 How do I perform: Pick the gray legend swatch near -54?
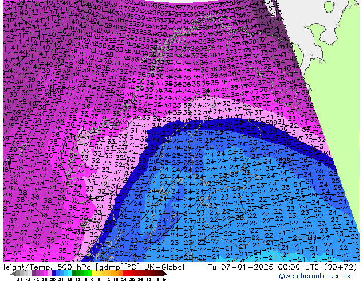coord(18,274)
